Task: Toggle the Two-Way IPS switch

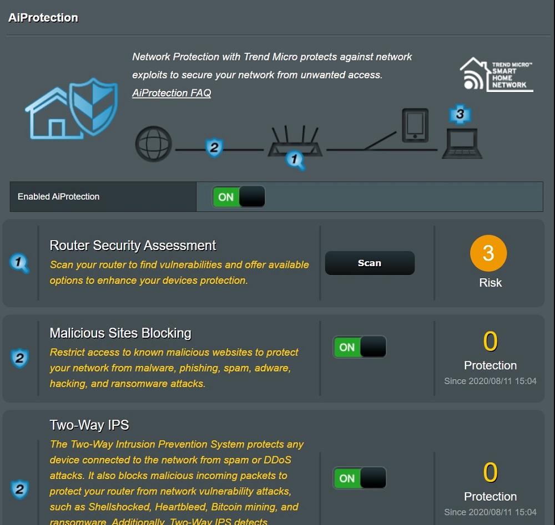Action: [359, 478]
